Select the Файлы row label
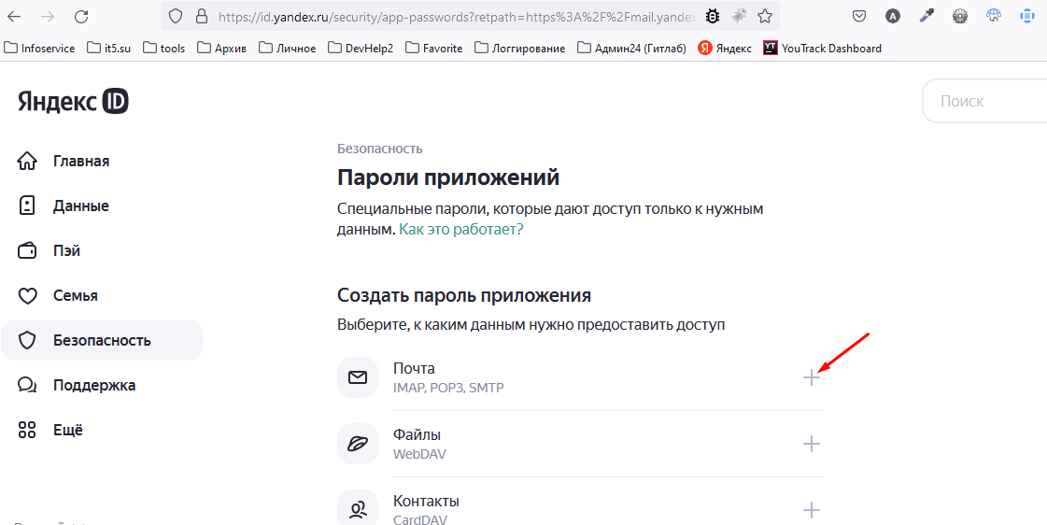 coord(417,434)
